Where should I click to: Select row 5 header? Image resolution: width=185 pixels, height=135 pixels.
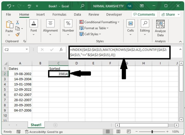(x=5, y=89)
